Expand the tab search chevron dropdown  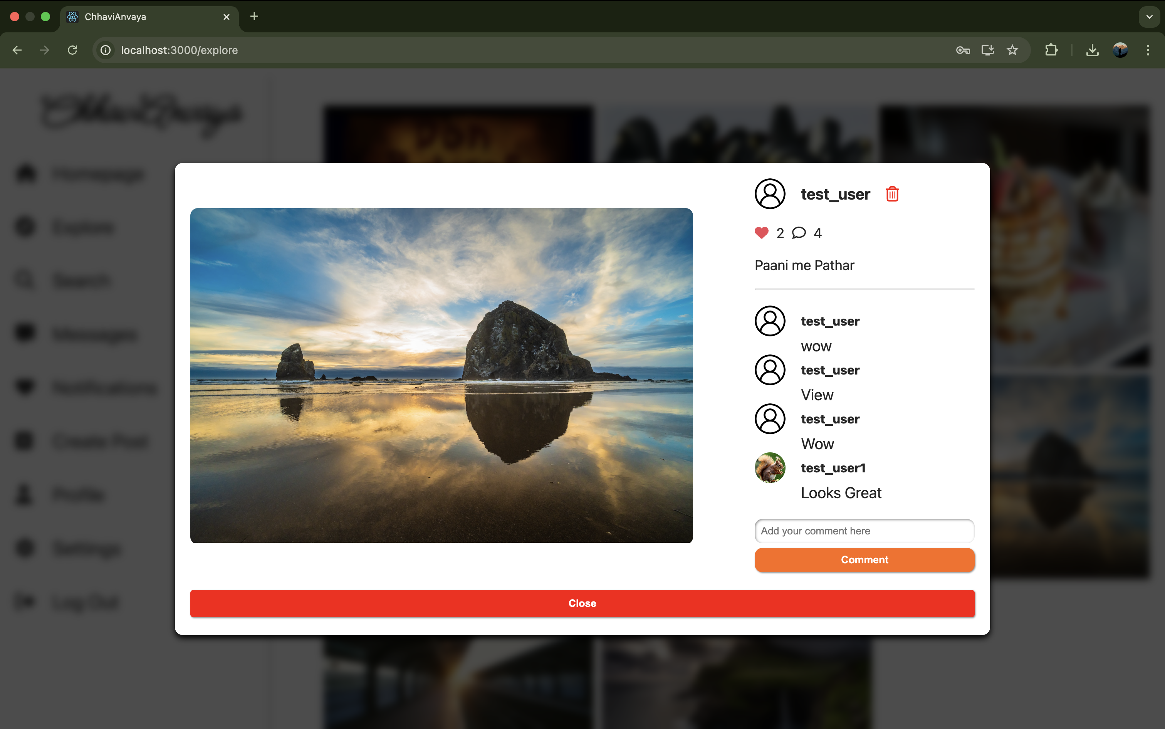pos(1148,17)
